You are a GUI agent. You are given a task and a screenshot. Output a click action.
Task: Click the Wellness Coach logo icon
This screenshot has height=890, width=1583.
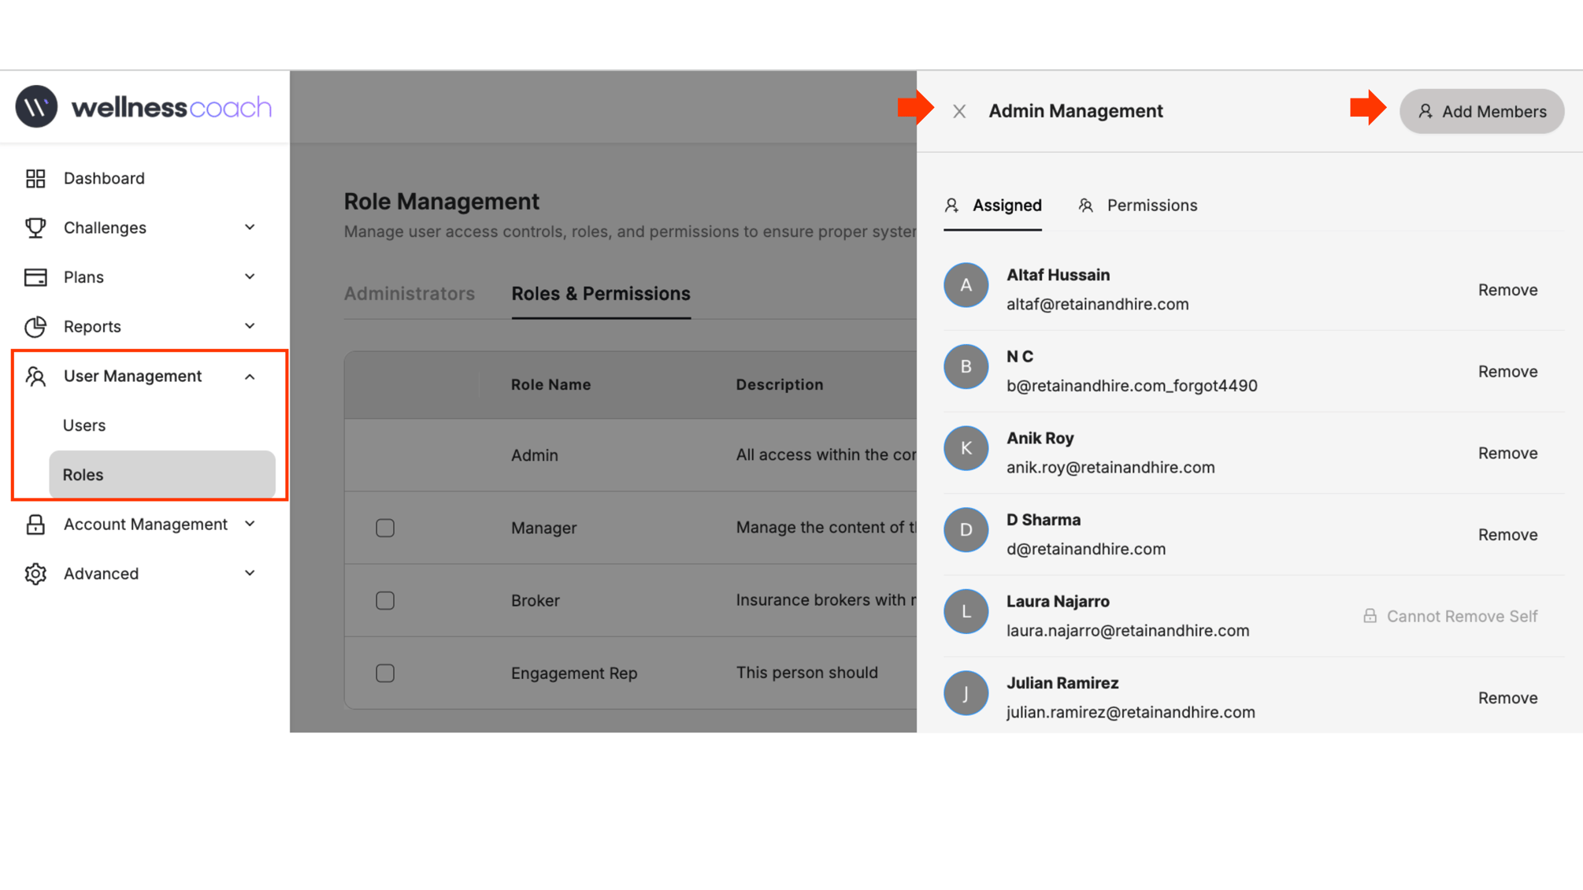pyautogui.click(x=36, y=106)
